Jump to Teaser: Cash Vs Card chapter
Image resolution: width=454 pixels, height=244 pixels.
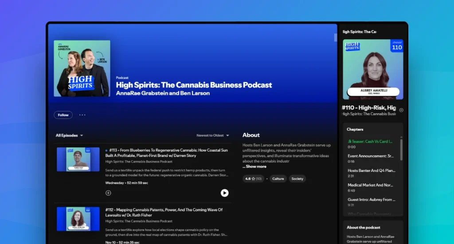pyautogui.click(x=370, y=141)
